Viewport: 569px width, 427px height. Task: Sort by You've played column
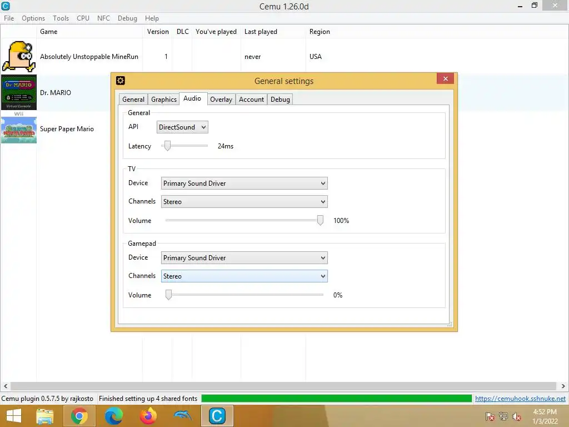[x=216, y=32]
